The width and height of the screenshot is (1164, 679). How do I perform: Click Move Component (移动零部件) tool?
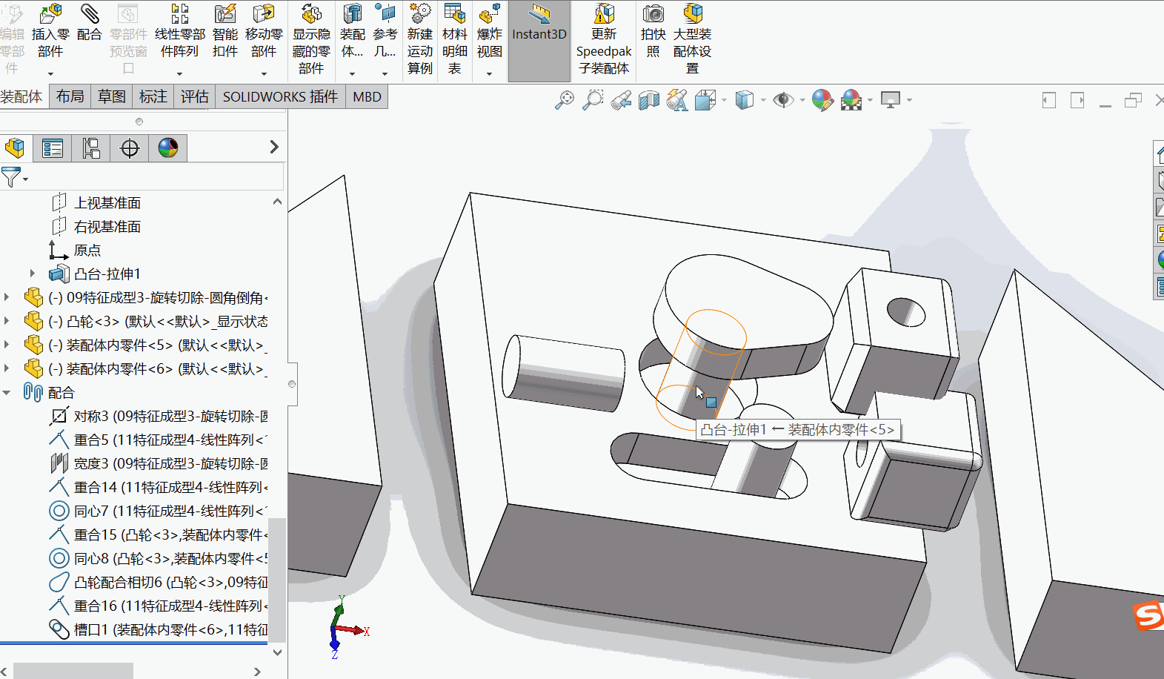click(264, 31)
